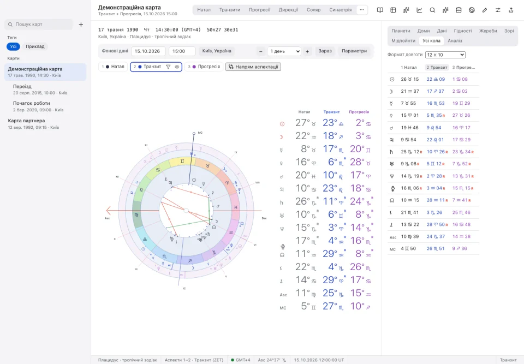
Task: Click the plus icon to add a chart
Action: click(81, 25)
